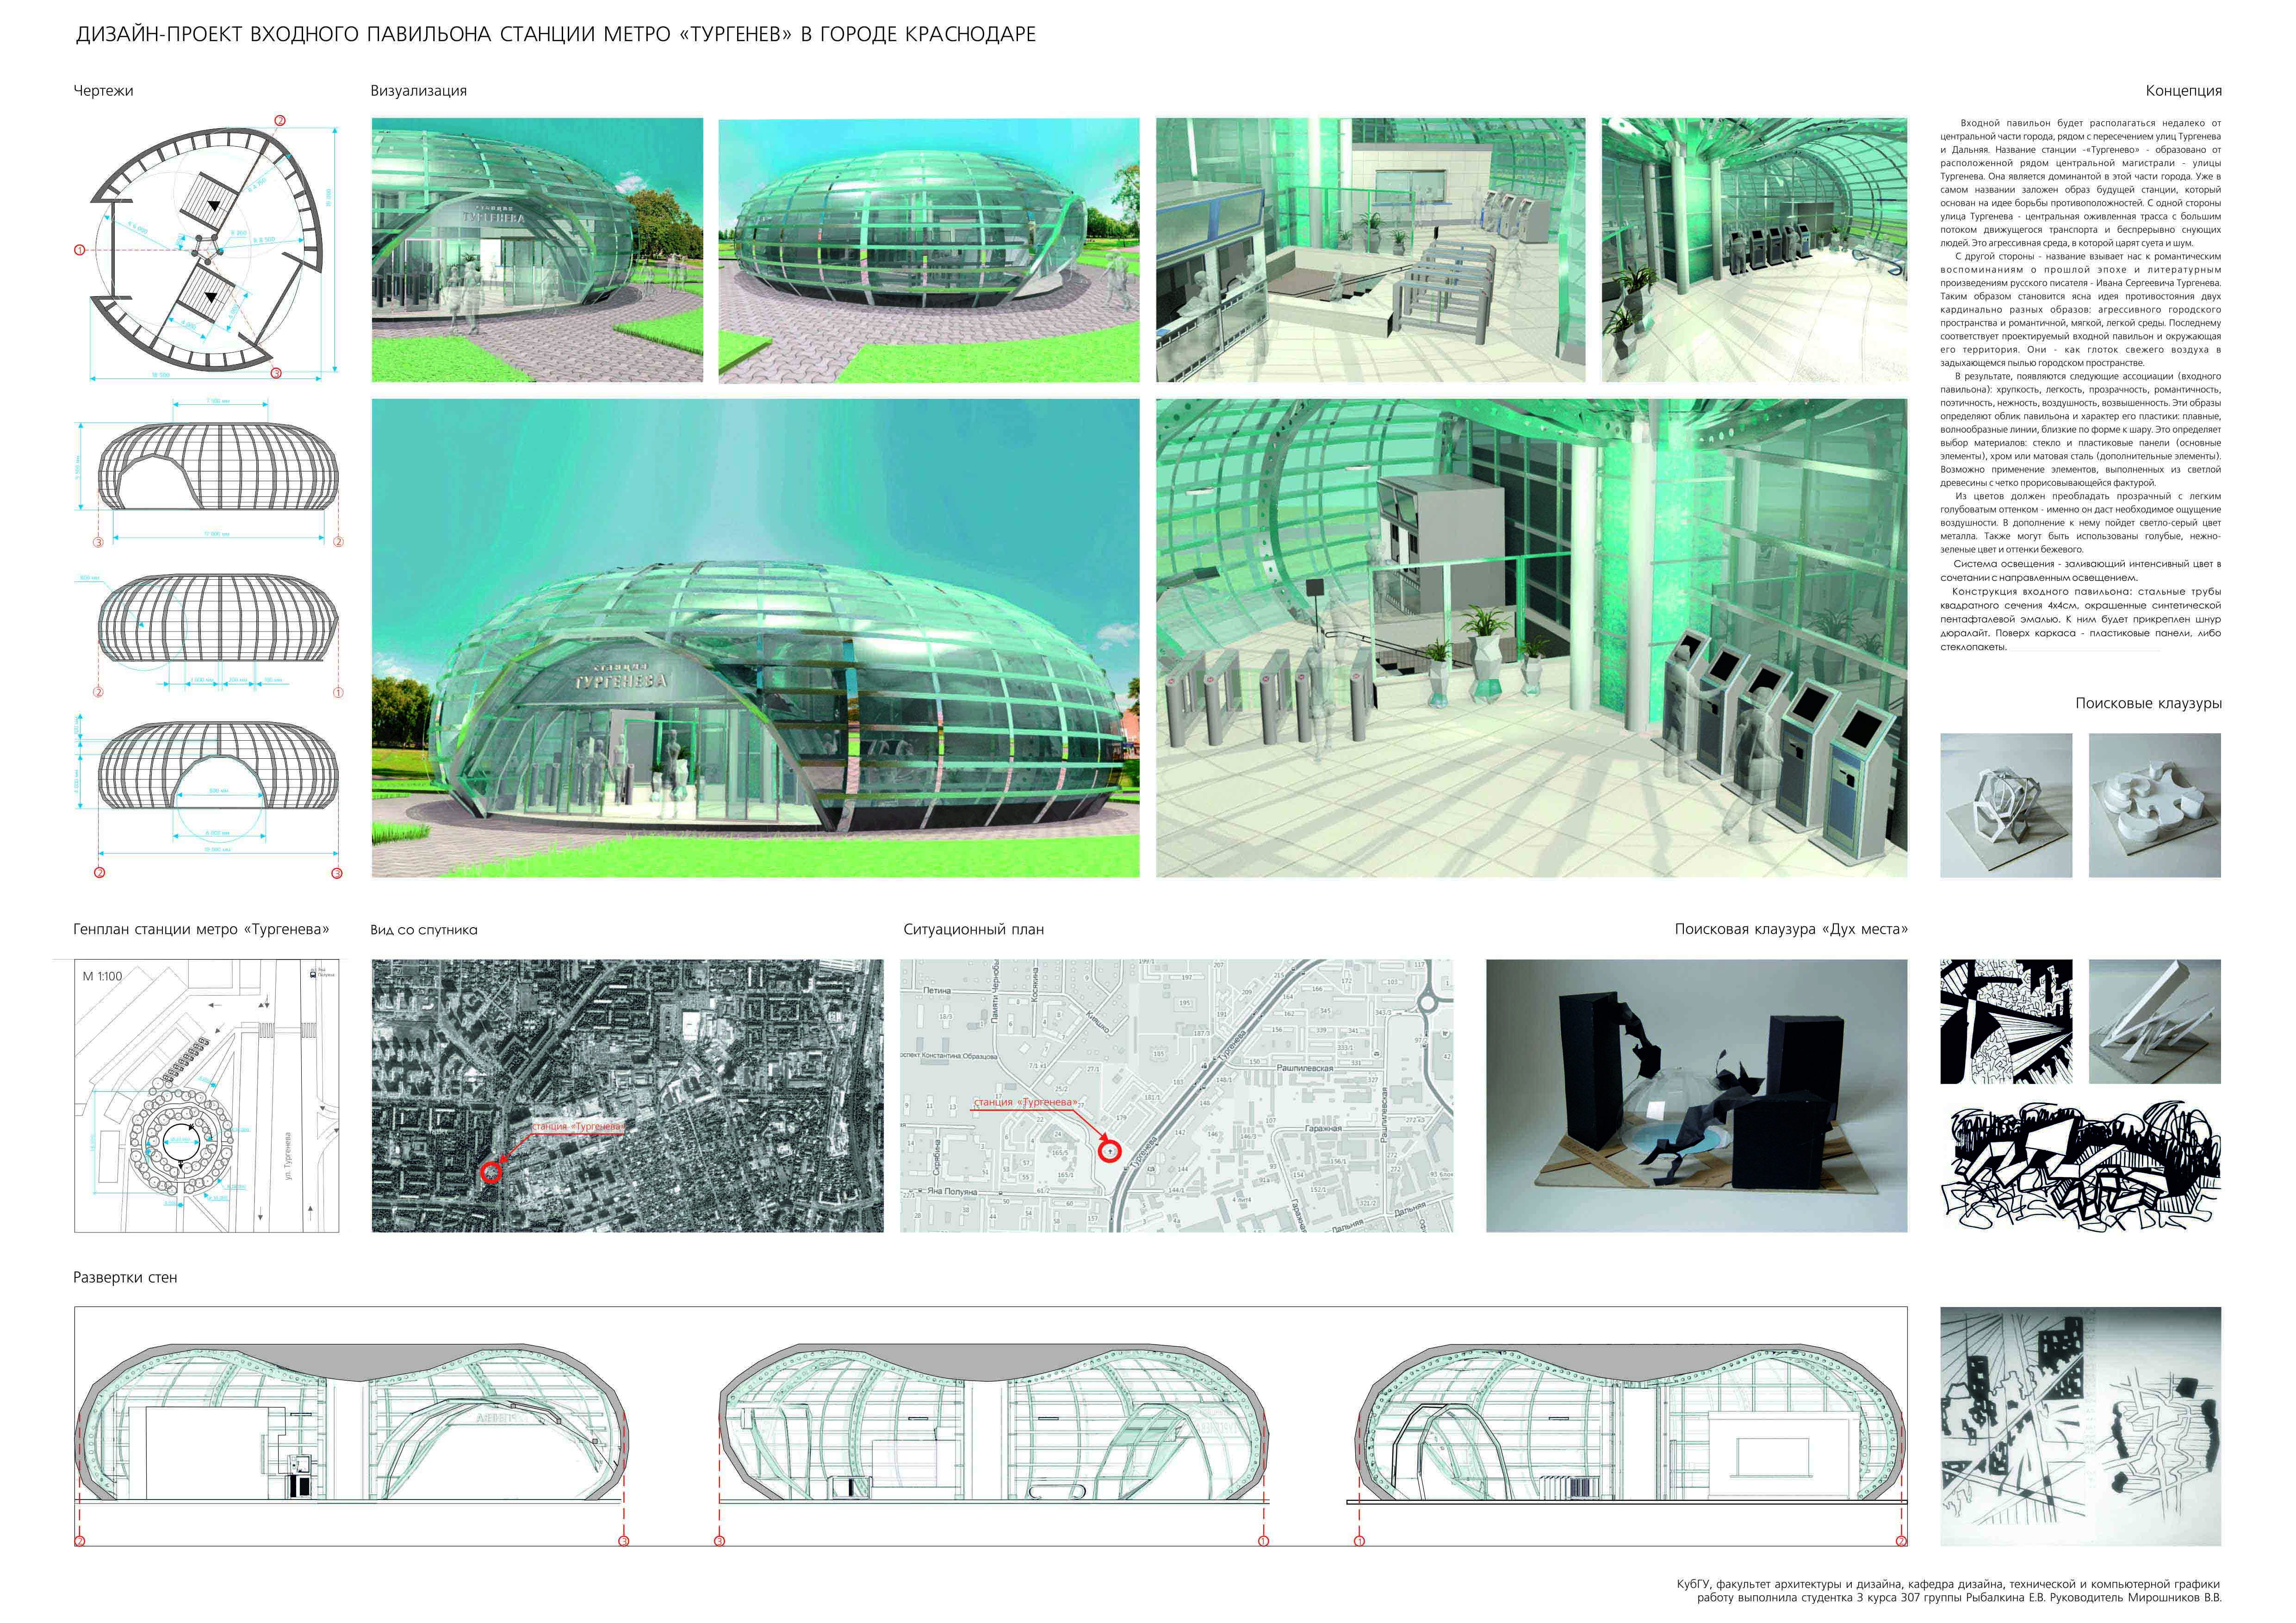Click the upper staircase arrow in floor plan
The width and height of the screenshot is (2296, 1623).
point(213,205)
